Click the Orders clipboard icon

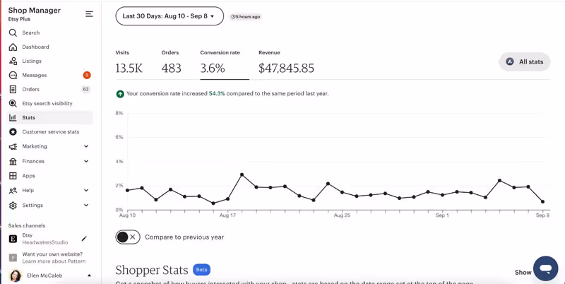pos(13,90)
